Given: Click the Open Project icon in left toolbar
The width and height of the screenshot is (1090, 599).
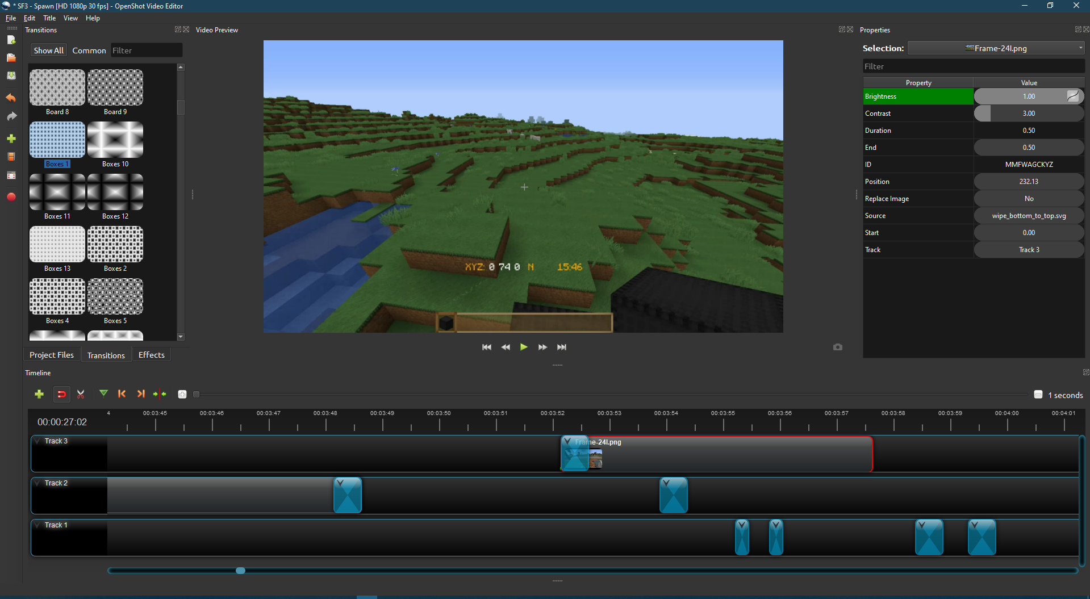Looking at the screenshot, I should 11,57.
